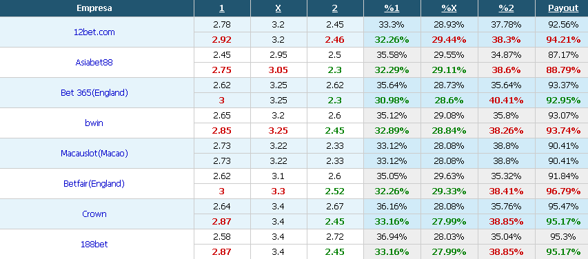This screenshot has width=588, height=259.
Task: Open the 188bet bookmaker link
Action: 94,245
